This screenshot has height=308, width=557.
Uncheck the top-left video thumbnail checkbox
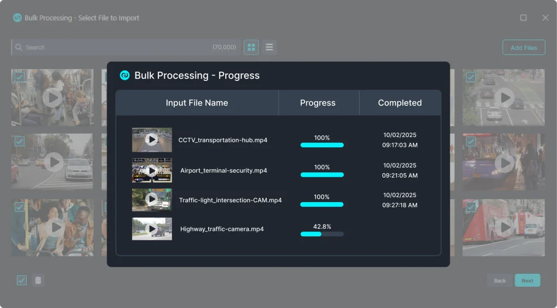coord(19,77)
